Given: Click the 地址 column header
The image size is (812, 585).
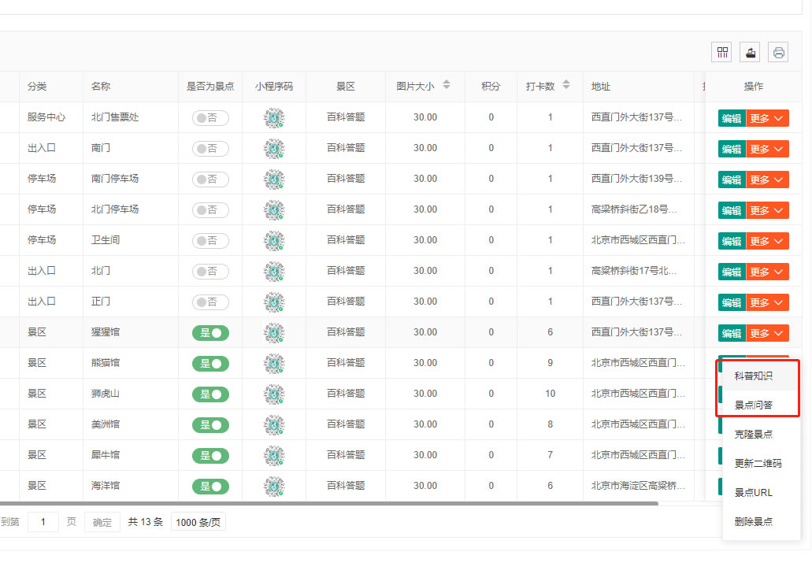Looking at the screenshot, I should [x=638, y=87].
